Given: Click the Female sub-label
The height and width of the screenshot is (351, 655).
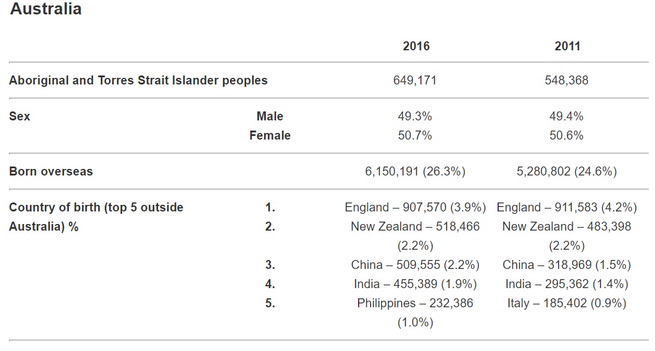Looking at the screenshot, I should [x=269, y=135].
